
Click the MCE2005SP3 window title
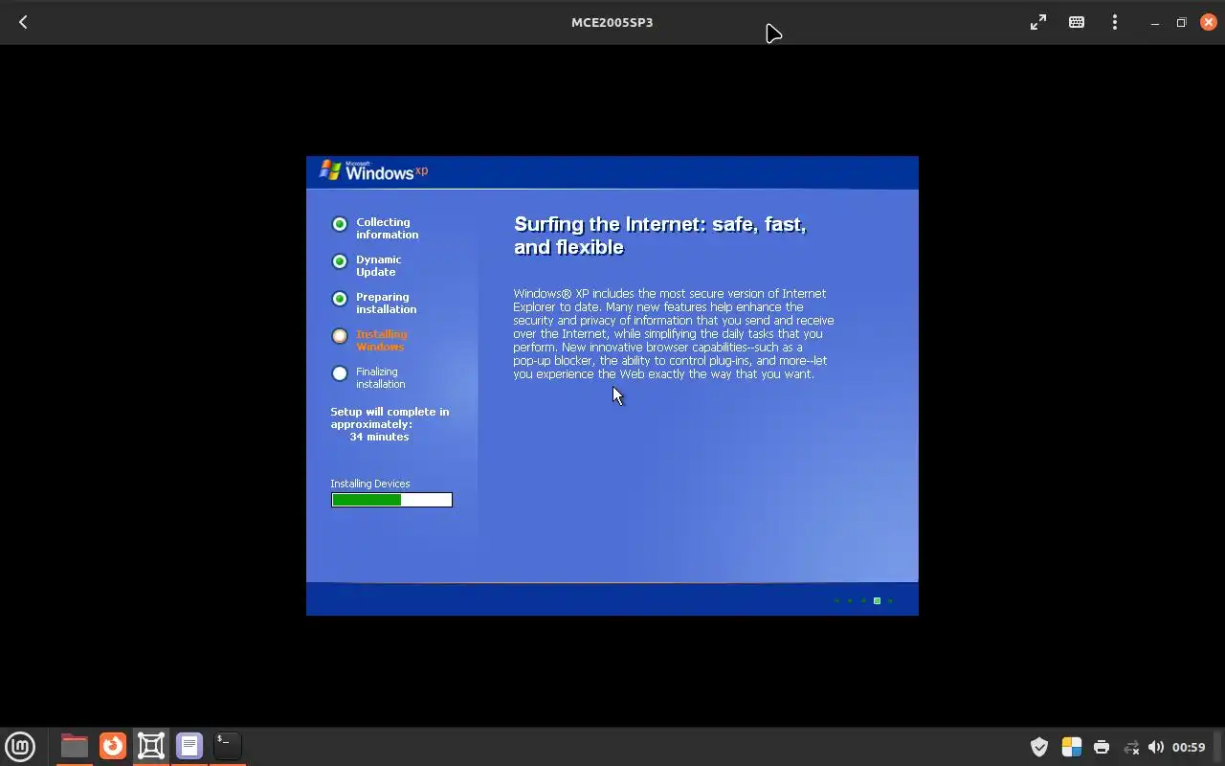[x=612, y=22]
